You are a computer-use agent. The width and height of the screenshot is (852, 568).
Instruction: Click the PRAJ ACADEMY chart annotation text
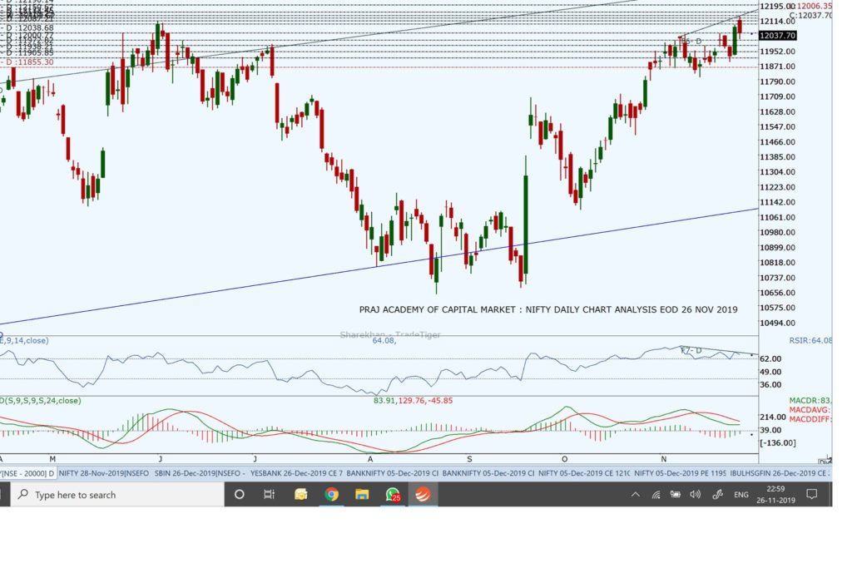pyautogui.click(x=548, y=309)
